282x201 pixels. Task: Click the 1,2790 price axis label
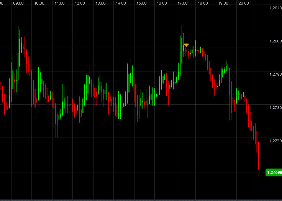(x=275, y=75)
